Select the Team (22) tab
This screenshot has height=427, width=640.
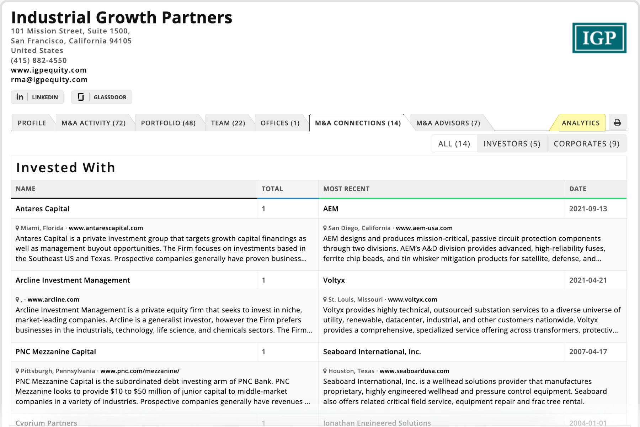click(228, 123)
